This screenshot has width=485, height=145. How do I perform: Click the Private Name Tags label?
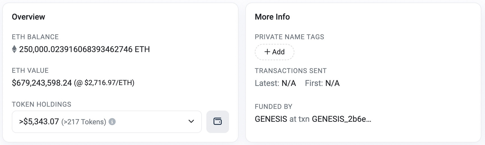(289, 37)
